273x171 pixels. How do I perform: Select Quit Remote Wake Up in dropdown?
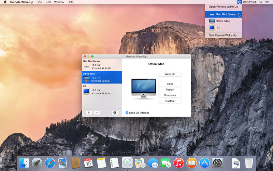(222, 35)
